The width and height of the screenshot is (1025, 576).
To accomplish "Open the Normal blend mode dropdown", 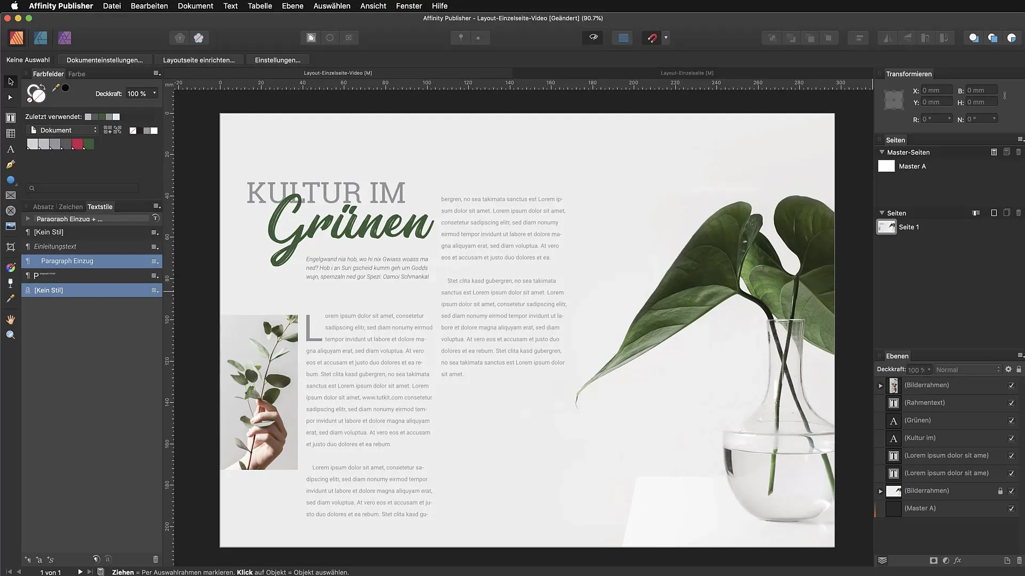I will [x=968, y=369].
